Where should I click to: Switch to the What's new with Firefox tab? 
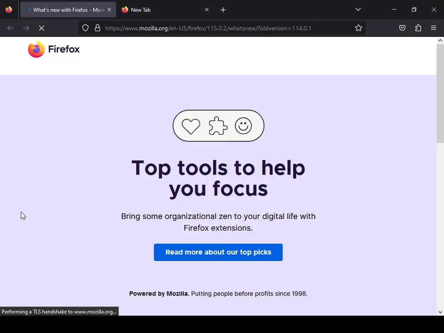pyautogui.click(x=68, y=10)
